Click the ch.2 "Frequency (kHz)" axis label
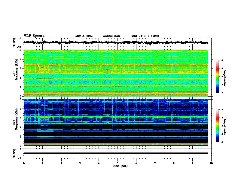238x183 pixels. coord(17,119)
